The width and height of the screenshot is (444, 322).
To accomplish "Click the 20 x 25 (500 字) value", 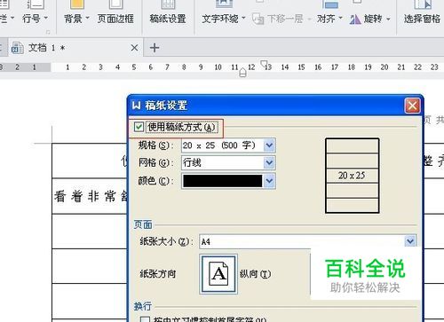I will [219, 145].
